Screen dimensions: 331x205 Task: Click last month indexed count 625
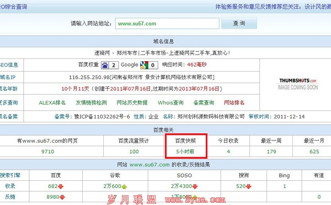point(314,152)
